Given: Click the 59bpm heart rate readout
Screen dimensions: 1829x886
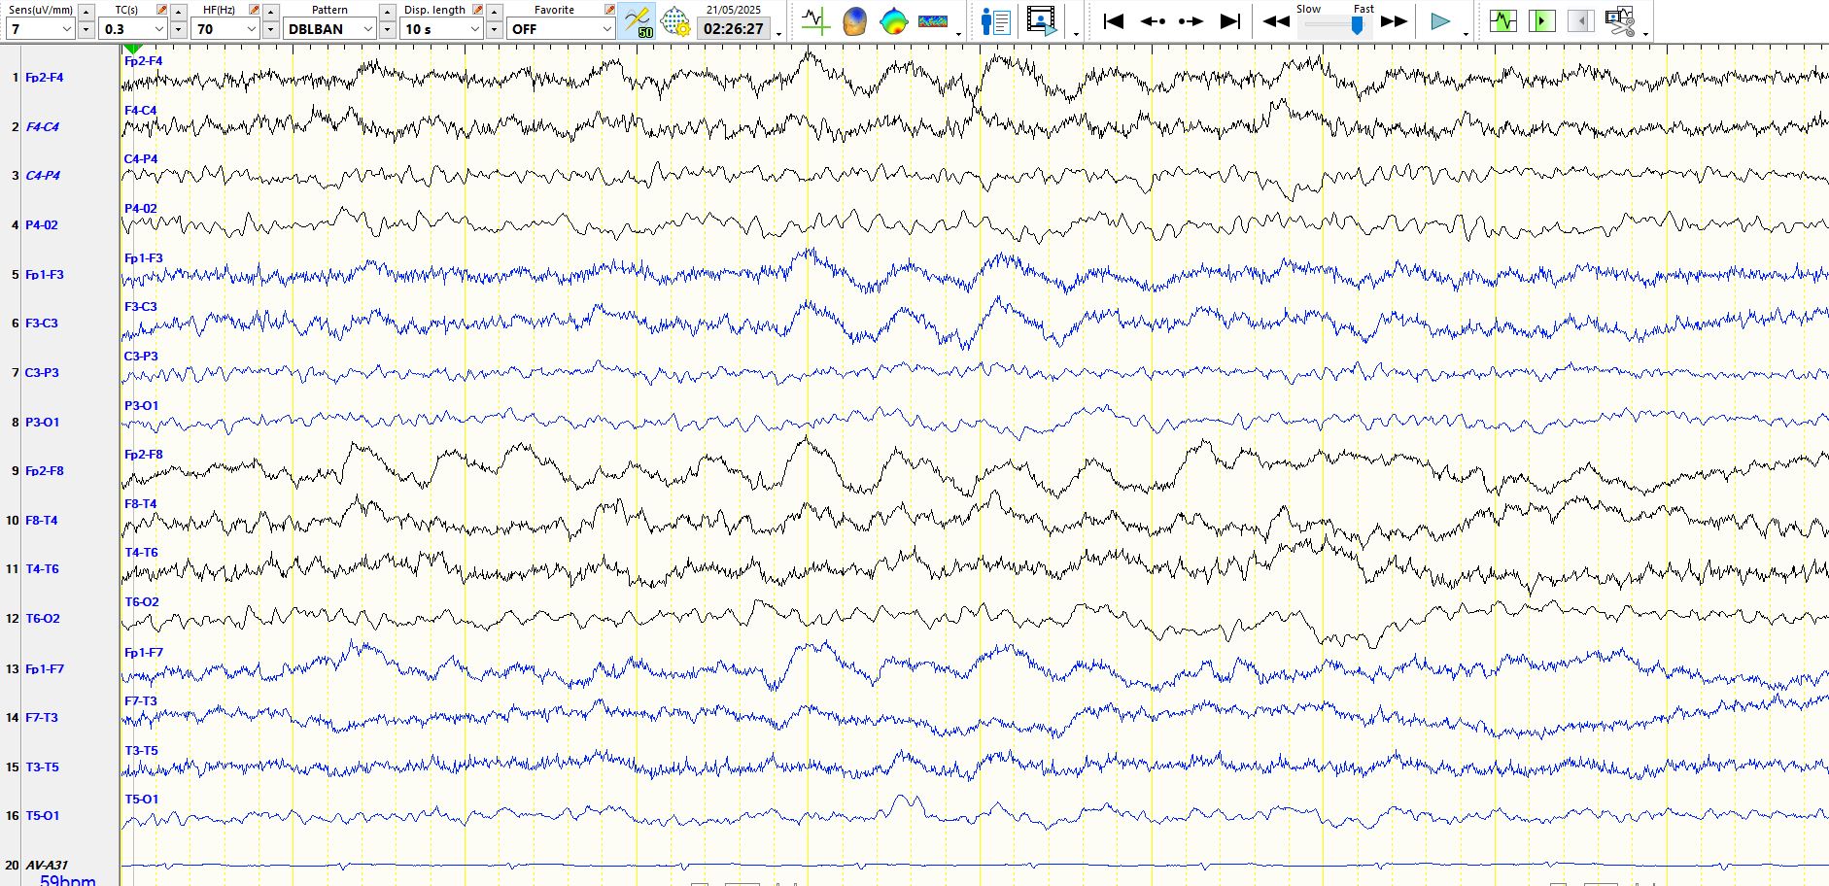Looking at the screenshot, I should [67, 880].
